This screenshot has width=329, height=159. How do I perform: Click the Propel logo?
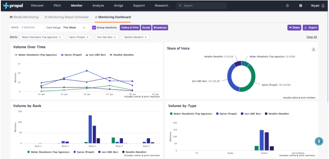click(x=13, y=6)
